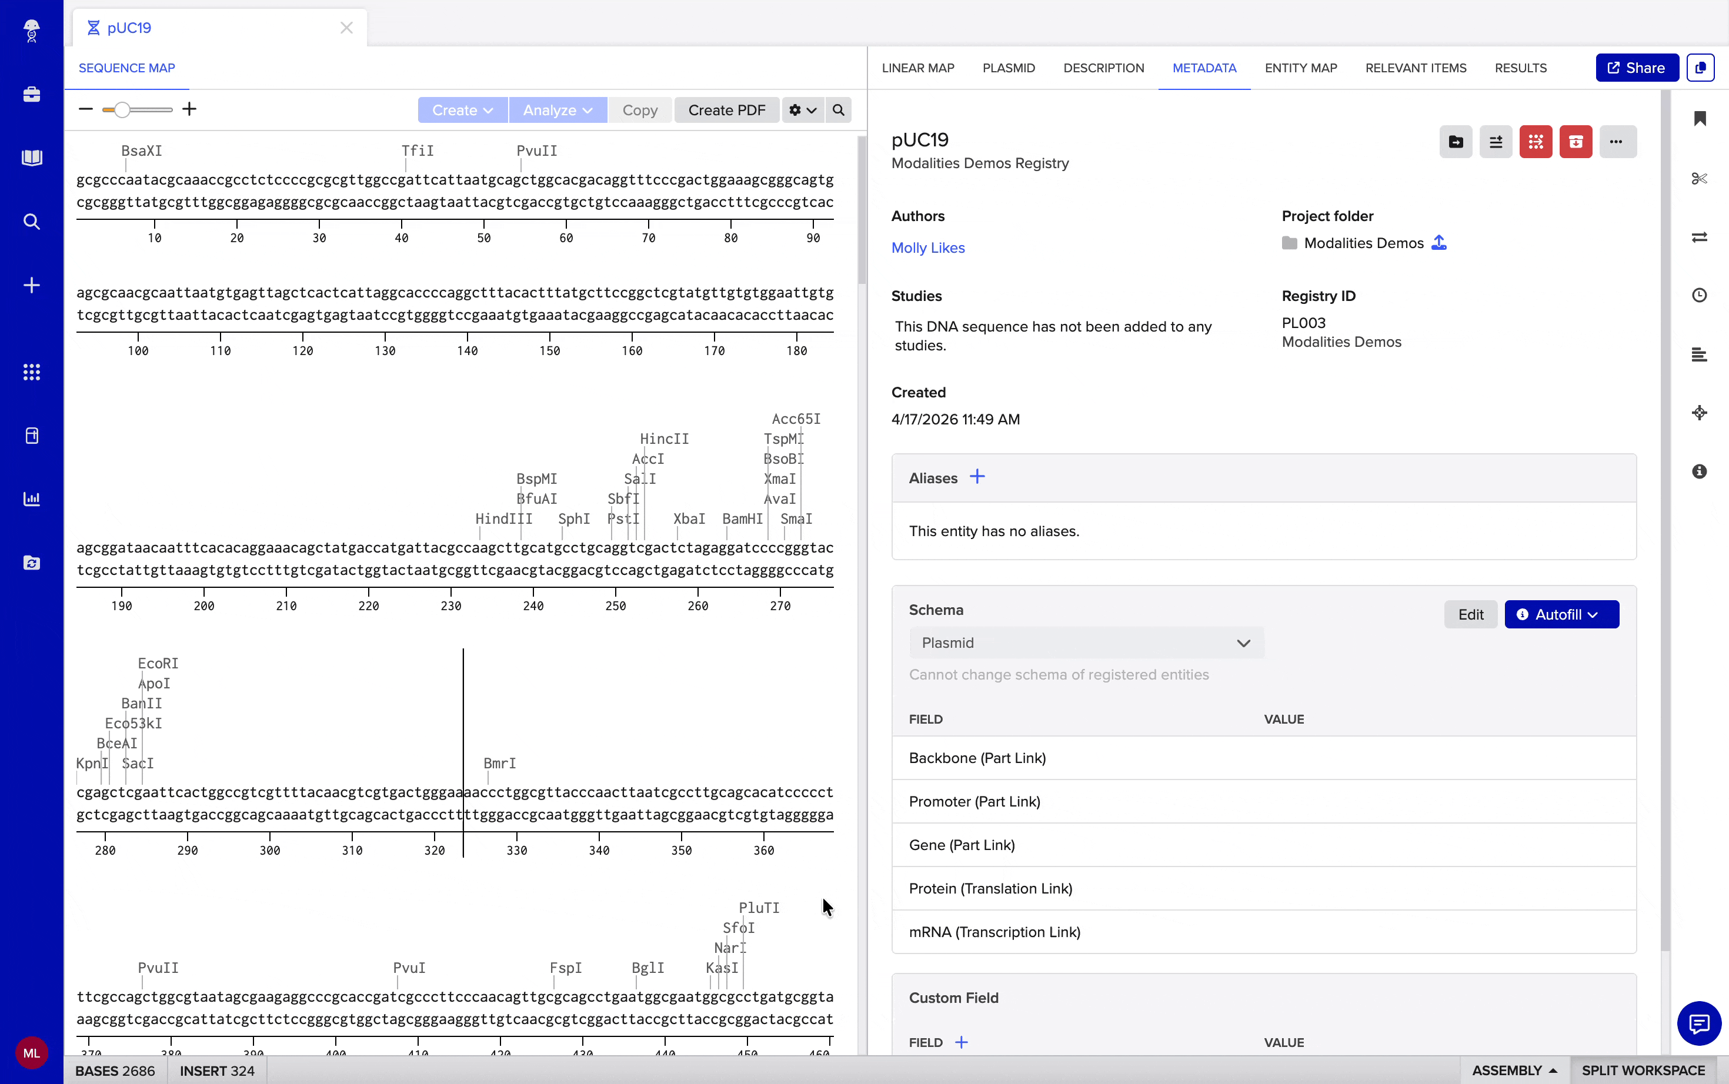Open the search magnifier in sequence toolbar
This screenshot has height=1084, width=1729.
(838, 111)
